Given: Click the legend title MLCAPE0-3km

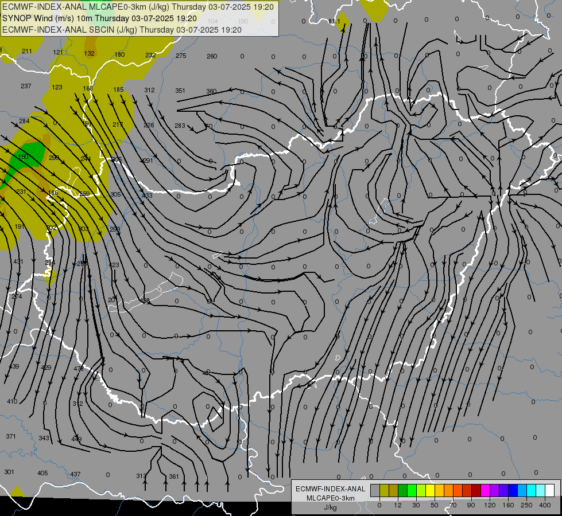Looking at the screenshot, I should click(x=331, y=498).
